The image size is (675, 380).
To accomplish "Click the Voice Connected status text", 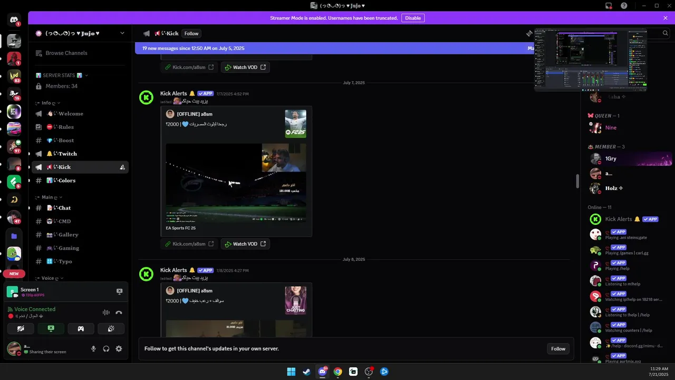I will [x=35, y=309].
